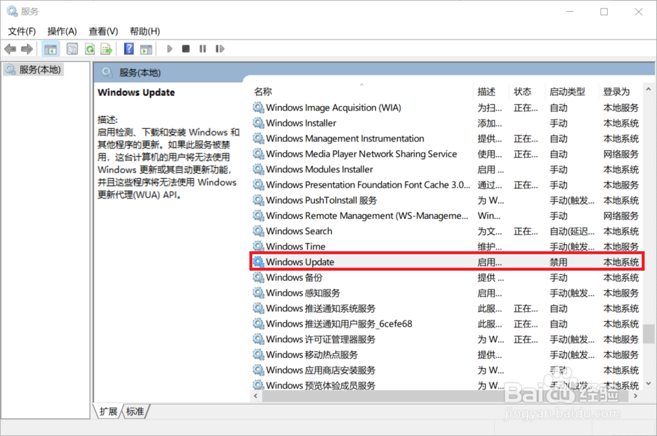This screenshot has height=436, width=657.
Task: Click 网络服务 login for Windows Remote Management
Action: click(x=621, y=216)
